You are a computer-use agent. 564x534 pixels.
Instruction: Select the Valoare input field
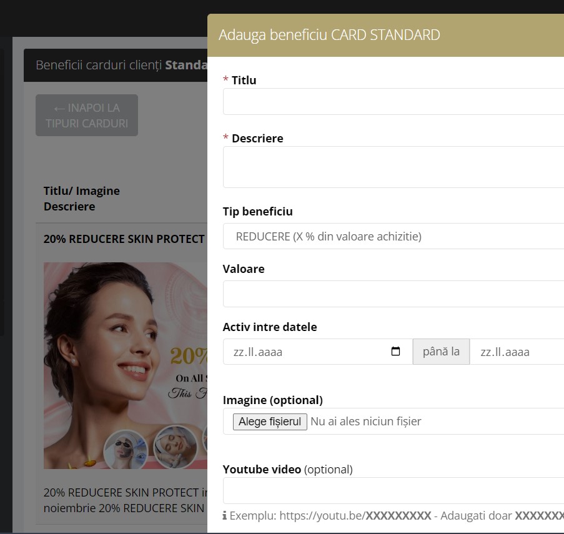coord(393,294)
